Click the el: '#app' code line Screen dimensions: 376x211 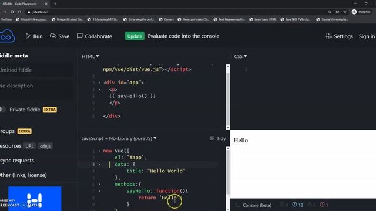coord(130,158)
